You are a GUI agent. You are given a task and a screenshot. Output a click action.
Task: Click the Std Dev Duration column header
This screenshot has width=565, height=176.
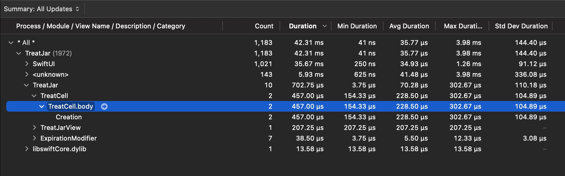(x=521, y=26)
